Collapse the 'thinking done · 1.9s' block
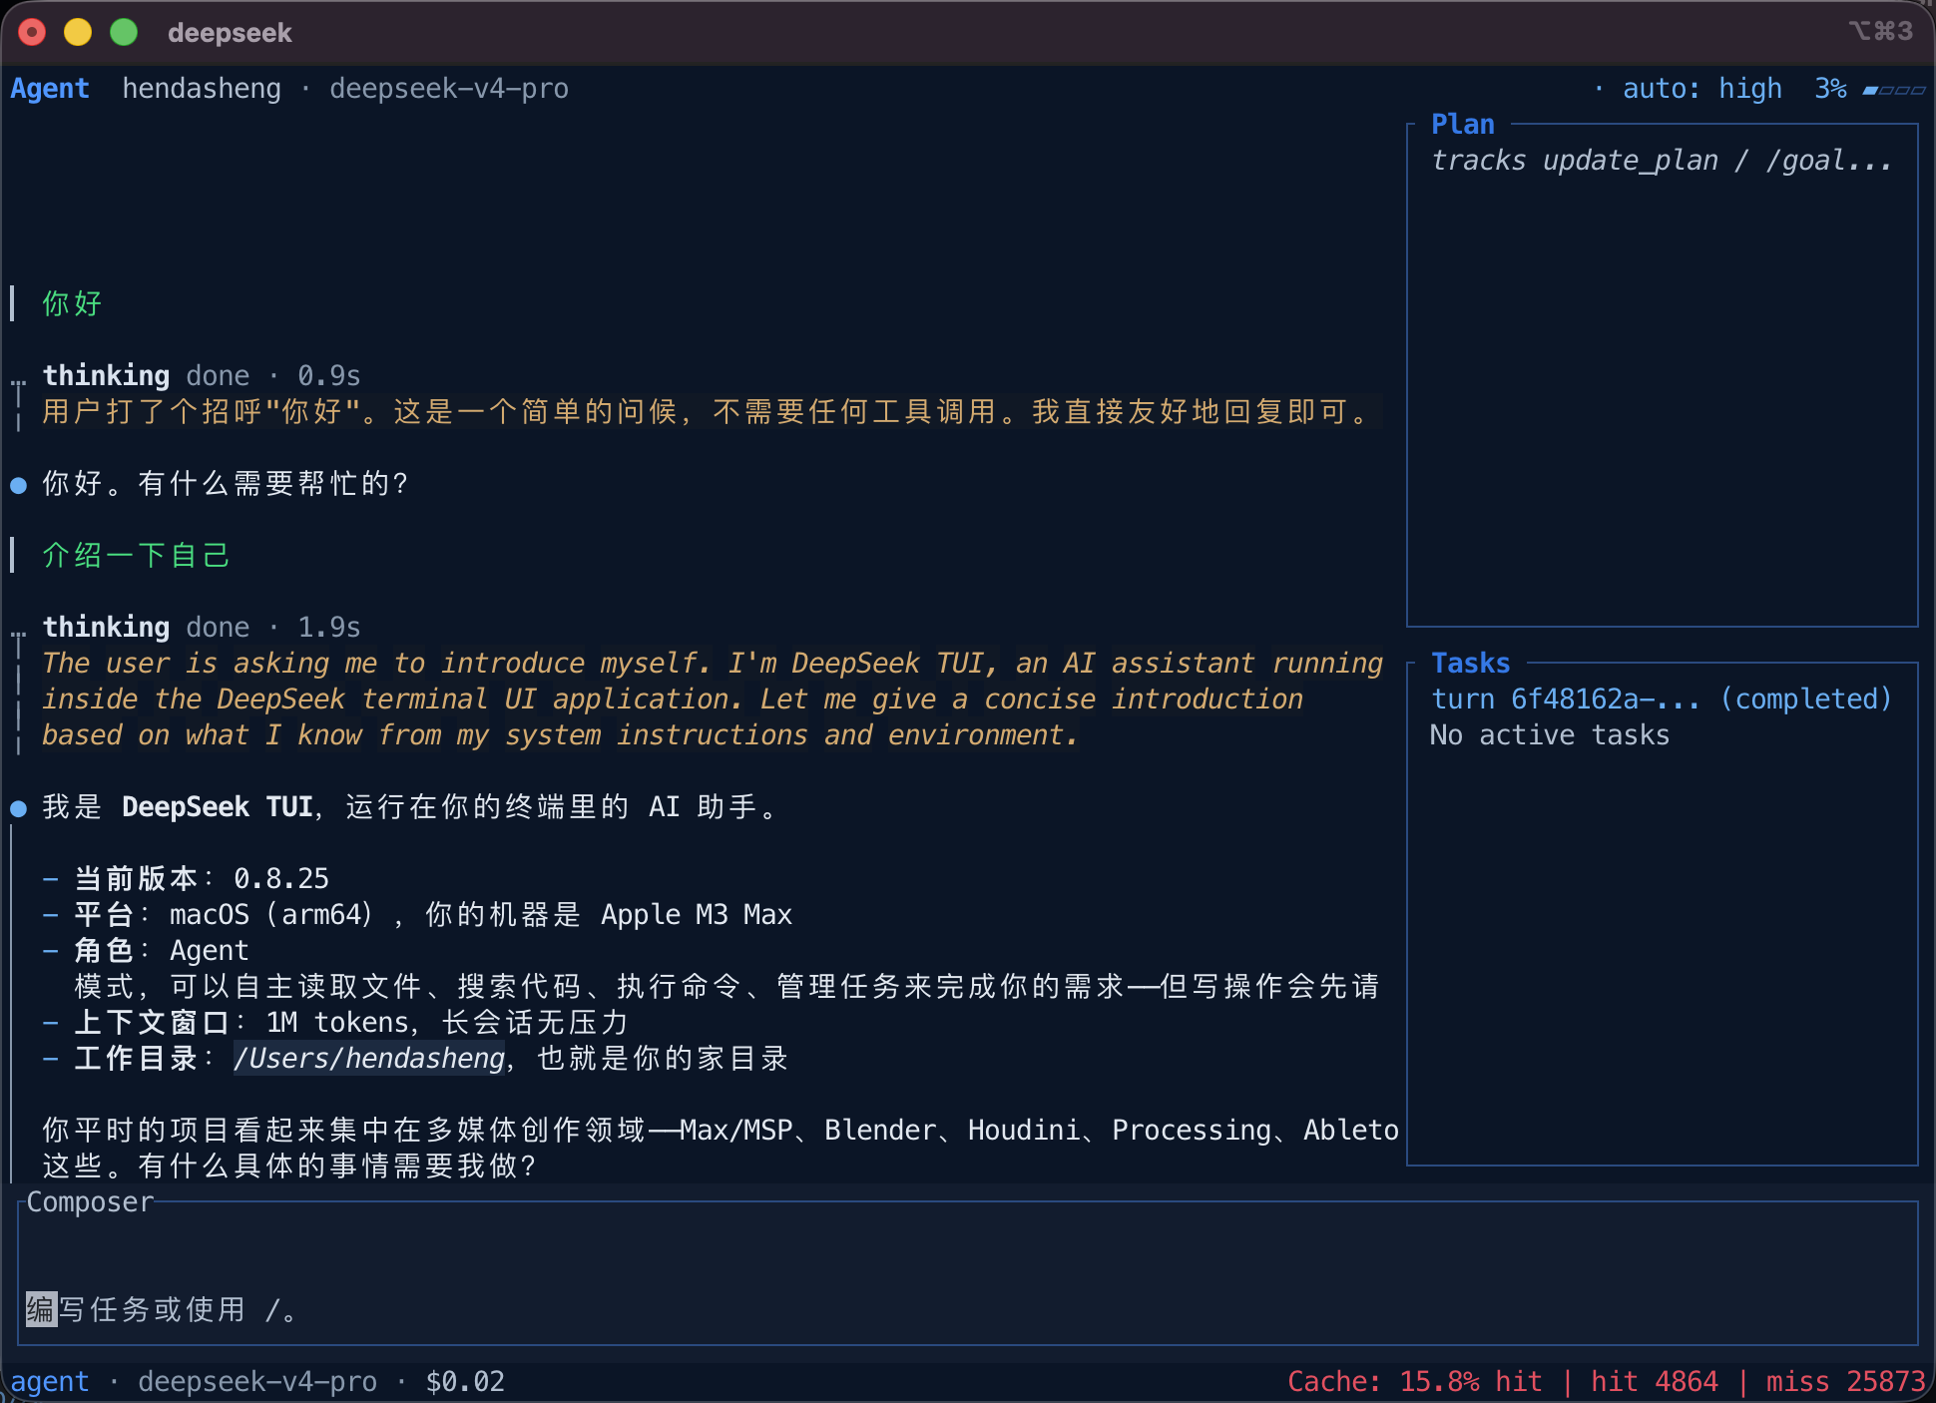Viewport: 1936px width, 1403px height. [202, 628]
